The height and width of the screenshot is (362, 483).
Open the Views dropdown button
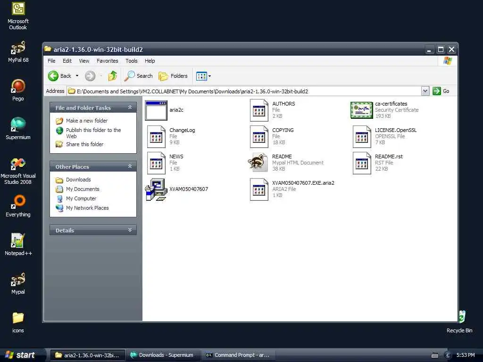click(x=204, y=76)
